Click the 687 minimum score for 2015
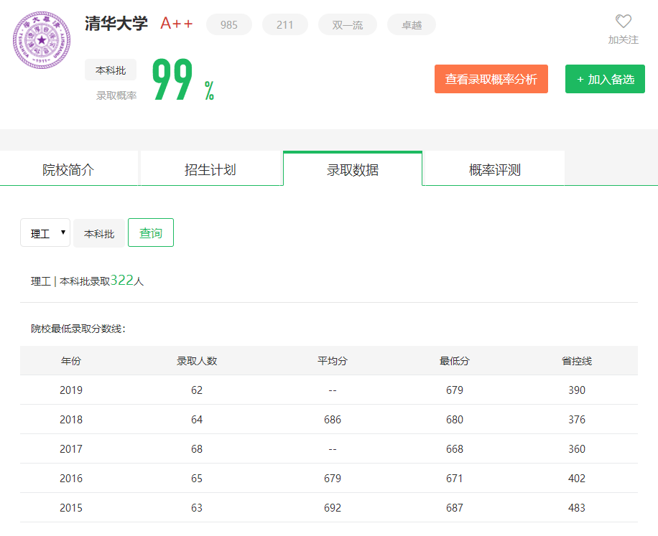Viewport: 658px width, 536px height. coord(455,507)
